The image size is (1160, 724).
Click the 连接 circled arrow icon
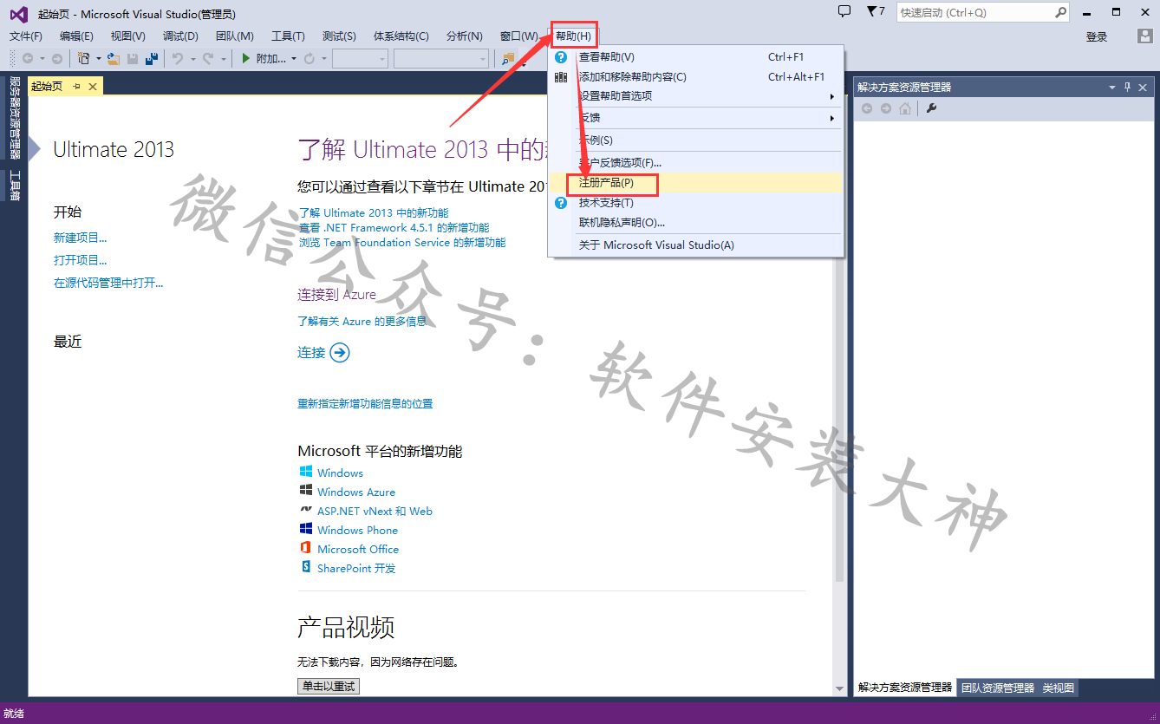point(340,352)
